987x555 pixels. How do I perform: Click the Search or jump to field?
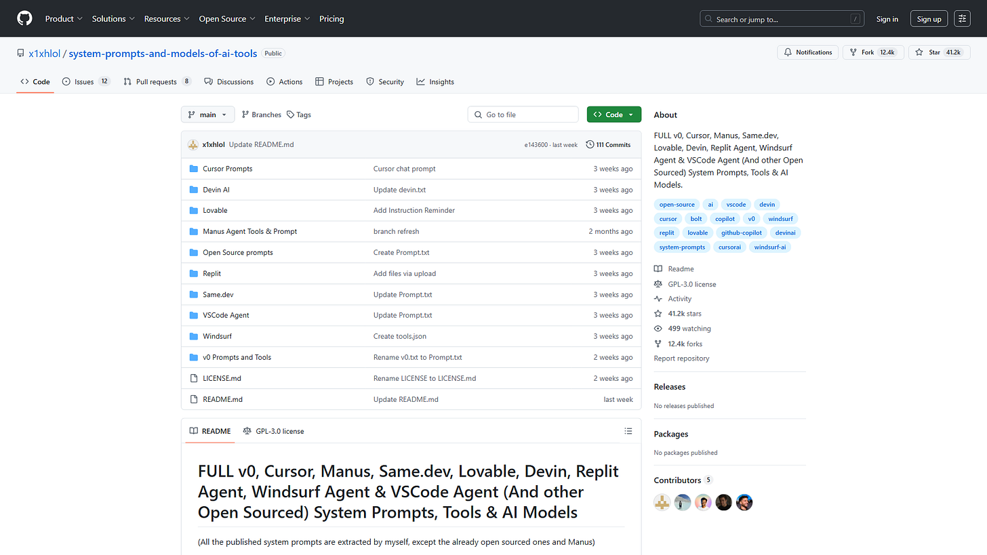tap(782, 19)
